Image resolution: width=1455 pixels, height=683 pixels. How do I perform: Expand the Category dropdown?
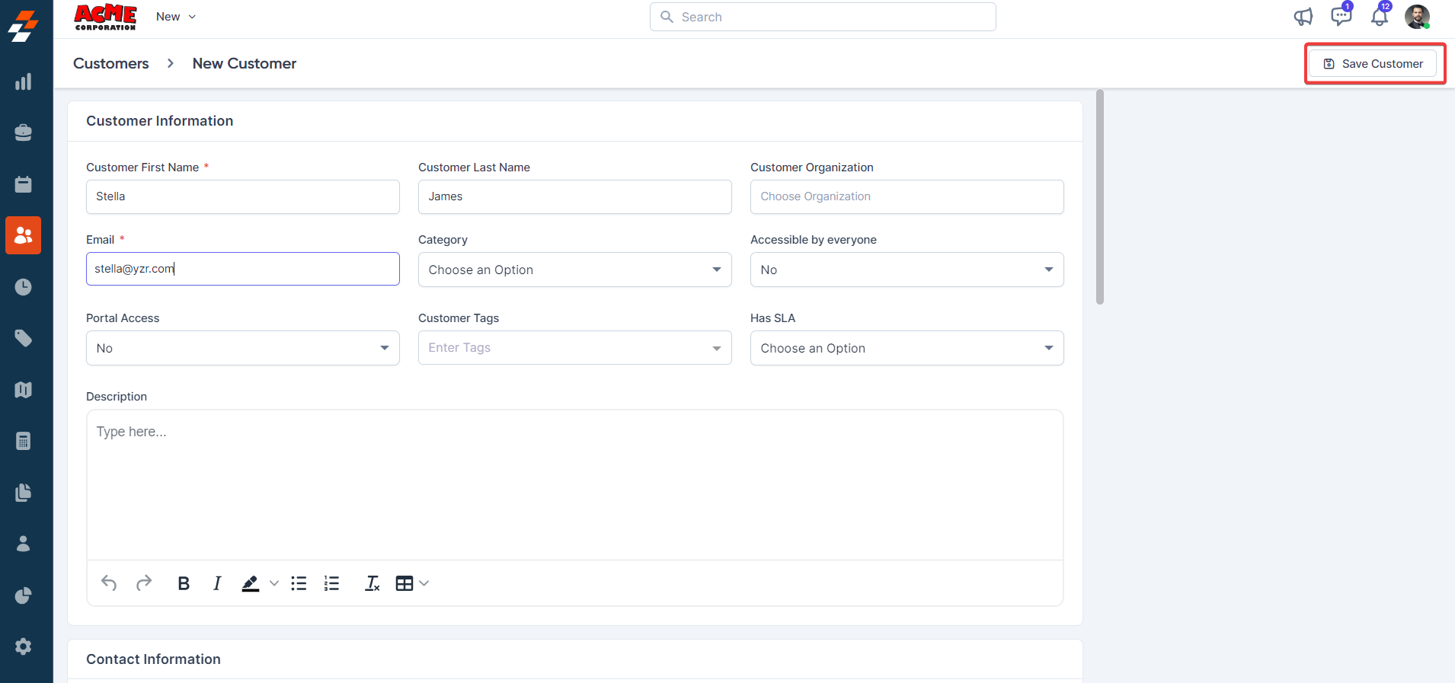pos(574,270)
